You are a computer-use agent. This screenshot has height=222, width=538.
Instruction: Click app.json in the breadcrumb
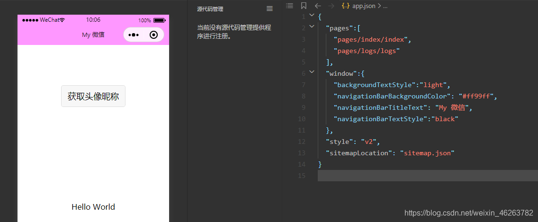point(364,6)
